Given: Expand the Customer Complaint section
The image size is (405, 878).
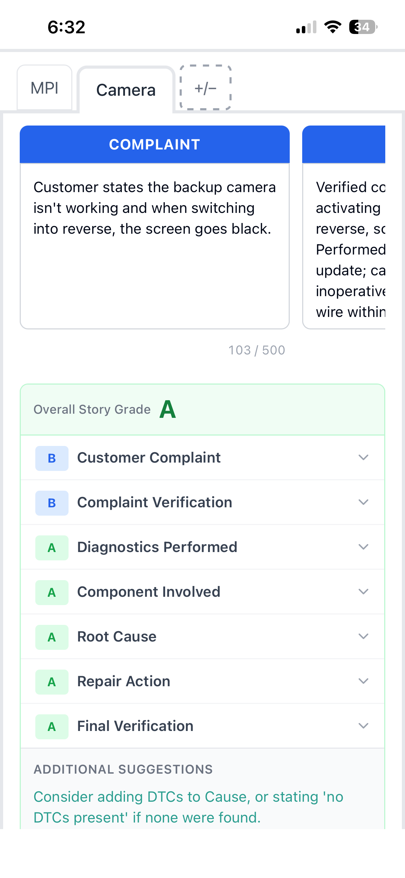Looking at the screenshot, I should click(x=363, y=457).
